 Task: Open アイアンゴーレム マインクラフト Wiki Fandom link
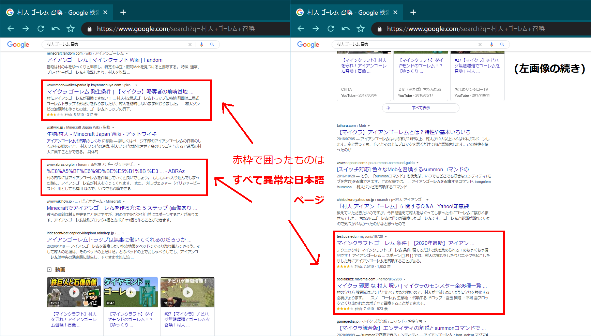pos(105,60)
